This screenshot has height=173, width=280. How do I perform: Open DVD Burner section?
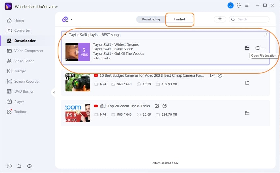click(20, 91)
